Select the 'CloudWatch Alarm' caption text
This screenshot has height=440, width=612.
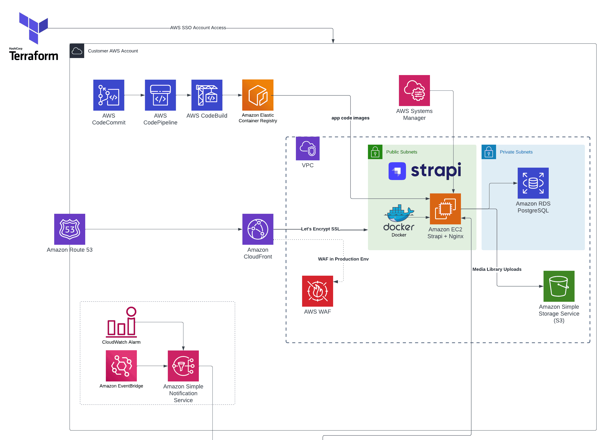click(121, 342)
